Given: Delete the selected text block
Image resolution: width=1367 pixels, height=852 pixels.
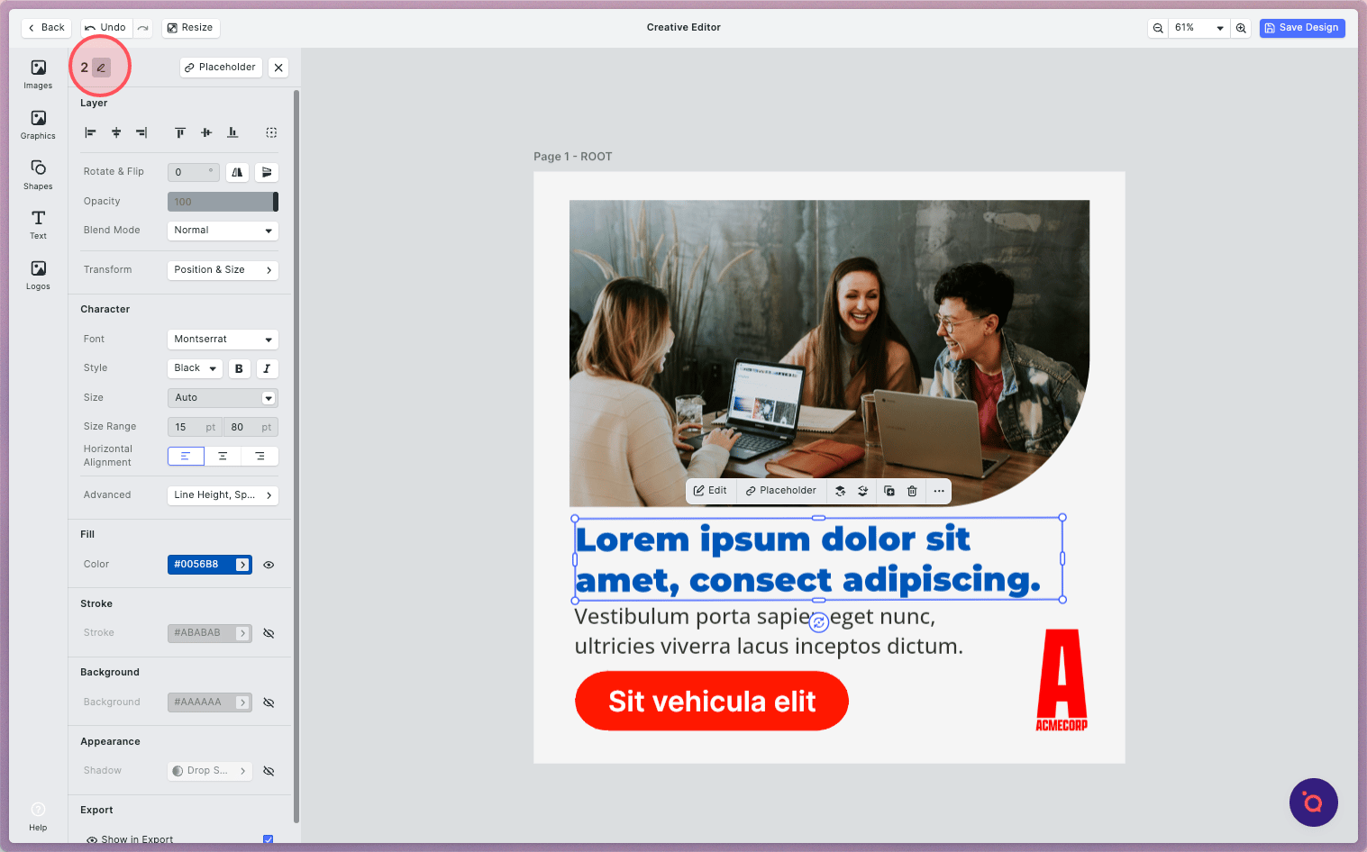Looking at the screenshot, I should point(912,491).
